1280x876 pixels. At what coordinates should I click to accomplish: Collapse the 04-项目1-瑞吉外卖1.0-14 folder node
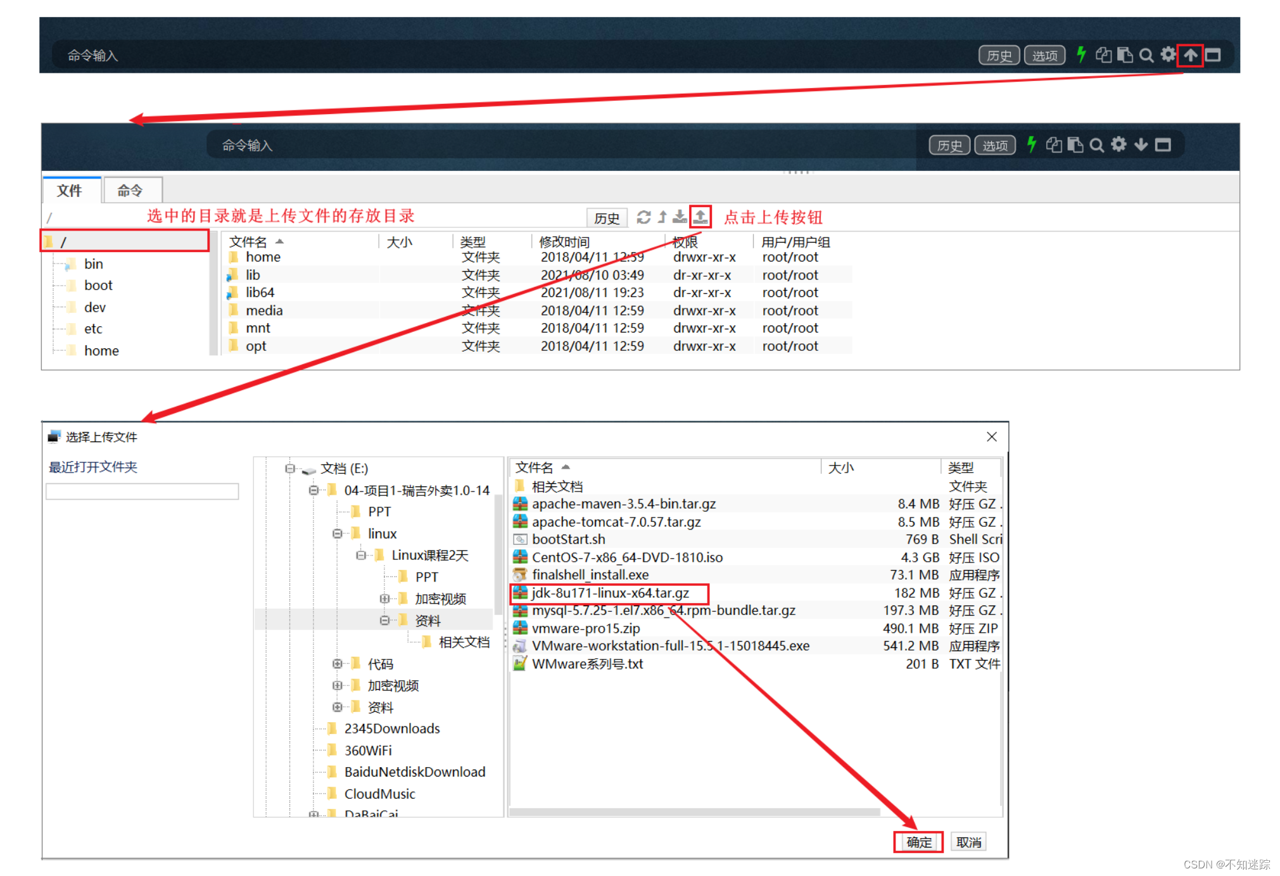coord(314,490)
